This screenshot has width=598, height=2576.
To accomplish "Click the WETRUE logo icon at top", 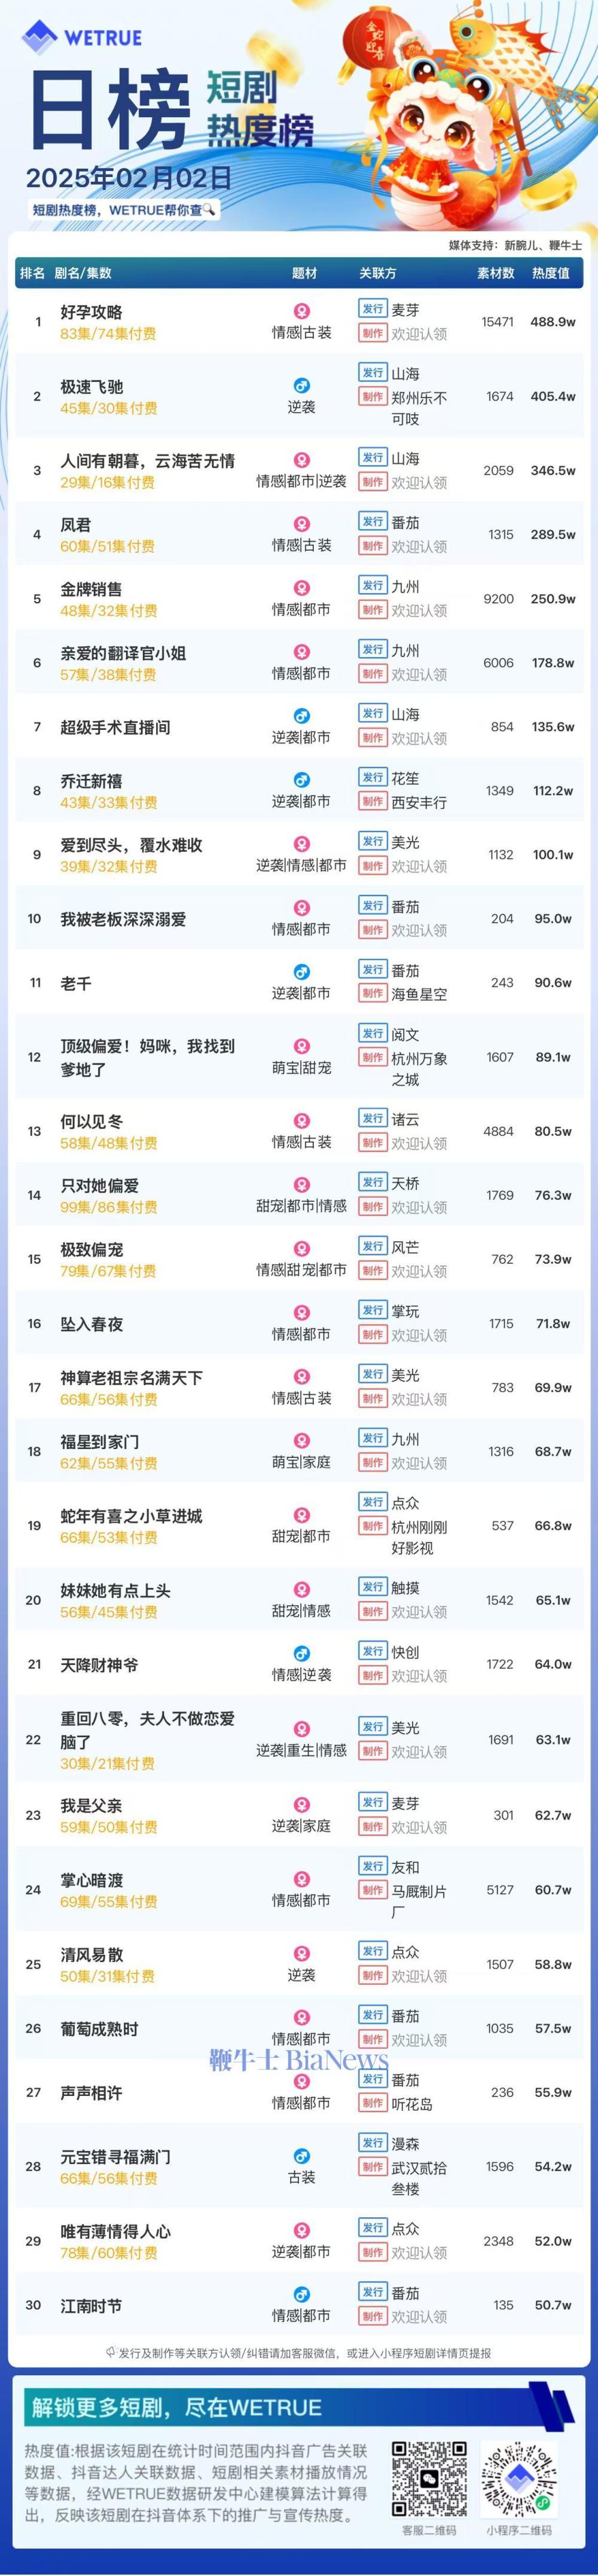I will [x=40, y=37].
